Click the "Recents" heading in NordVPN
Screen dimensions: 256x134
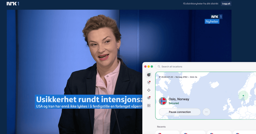pyautogui.click(x=161, y=127)
